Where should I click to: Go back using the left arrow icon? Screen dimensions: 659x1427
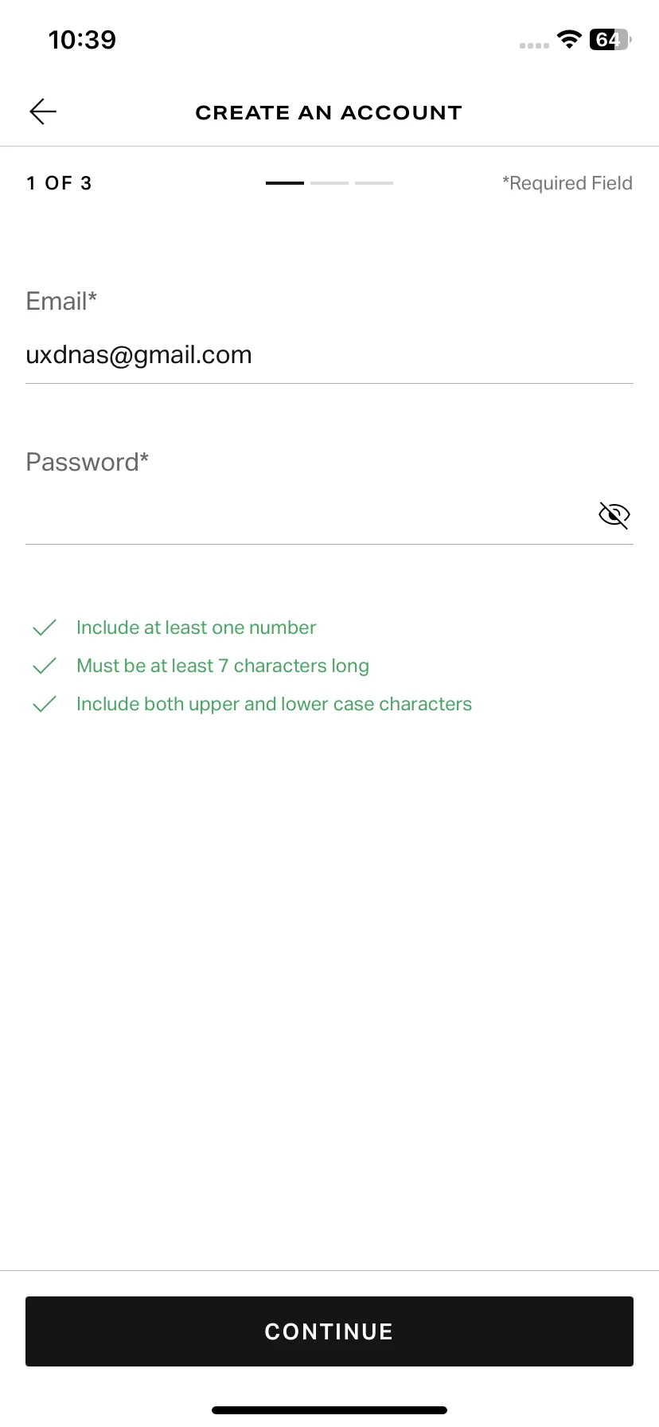coord(43,111)
